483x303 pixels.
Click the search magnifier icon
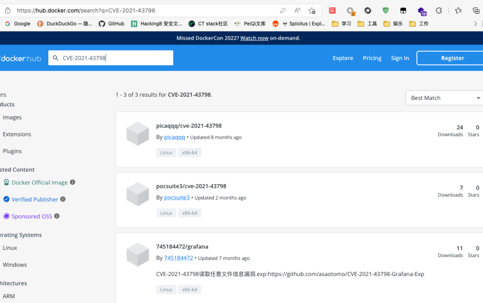pyautogui.click(x=56, y=58)
